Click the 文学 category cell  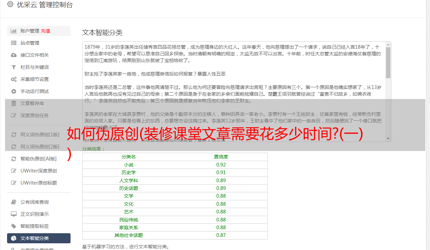pos(129,196)
